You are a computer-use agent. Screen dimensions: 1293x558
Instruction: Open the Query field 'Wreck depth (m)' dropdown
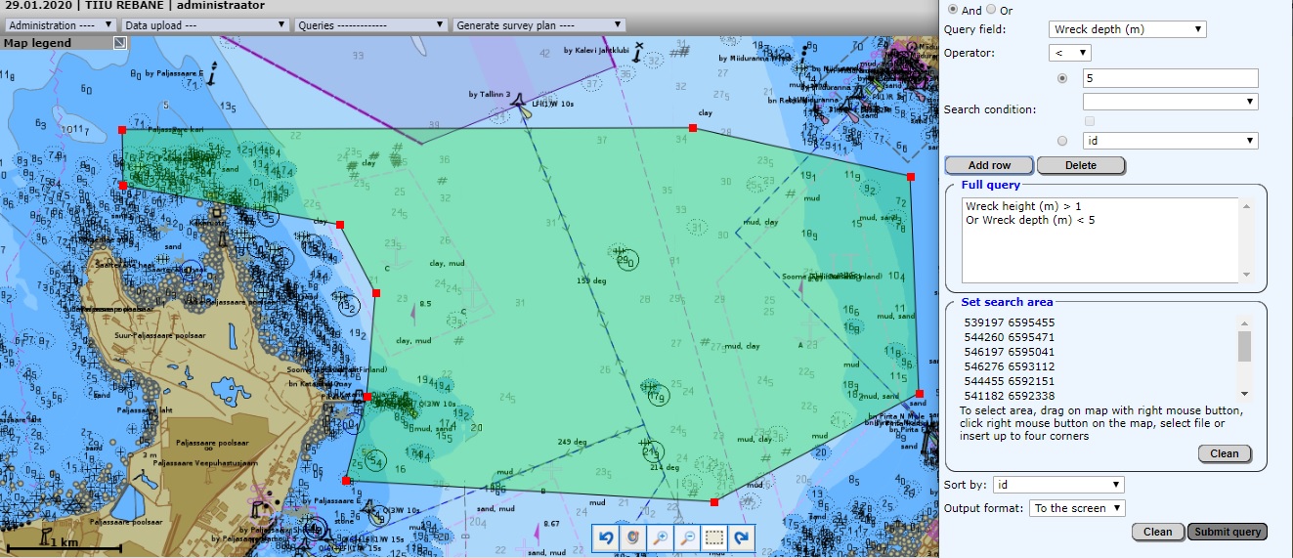coord(1127,29)
